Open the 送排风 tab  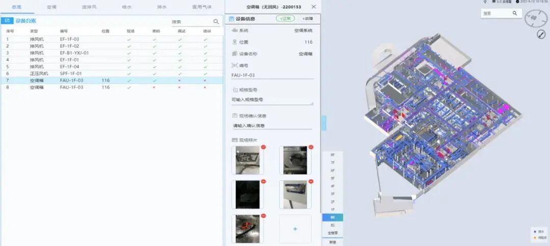89,7
